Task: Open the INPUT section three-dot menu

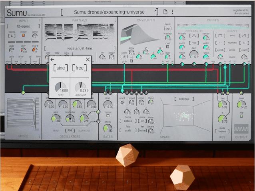Action: pos(40,21)
